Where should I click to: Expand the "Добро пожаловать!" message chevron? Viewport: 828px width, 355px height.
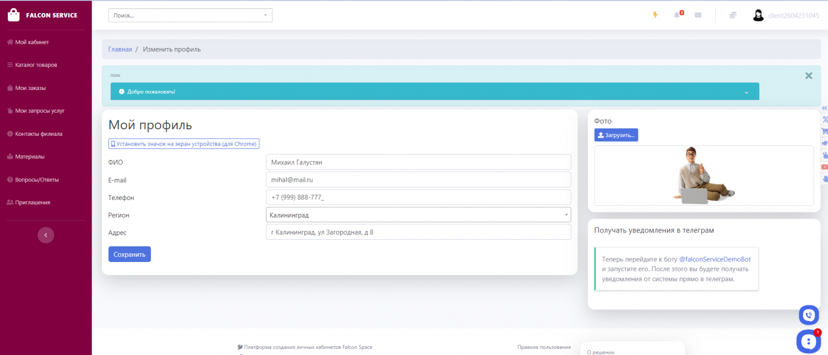coord(746,92)
